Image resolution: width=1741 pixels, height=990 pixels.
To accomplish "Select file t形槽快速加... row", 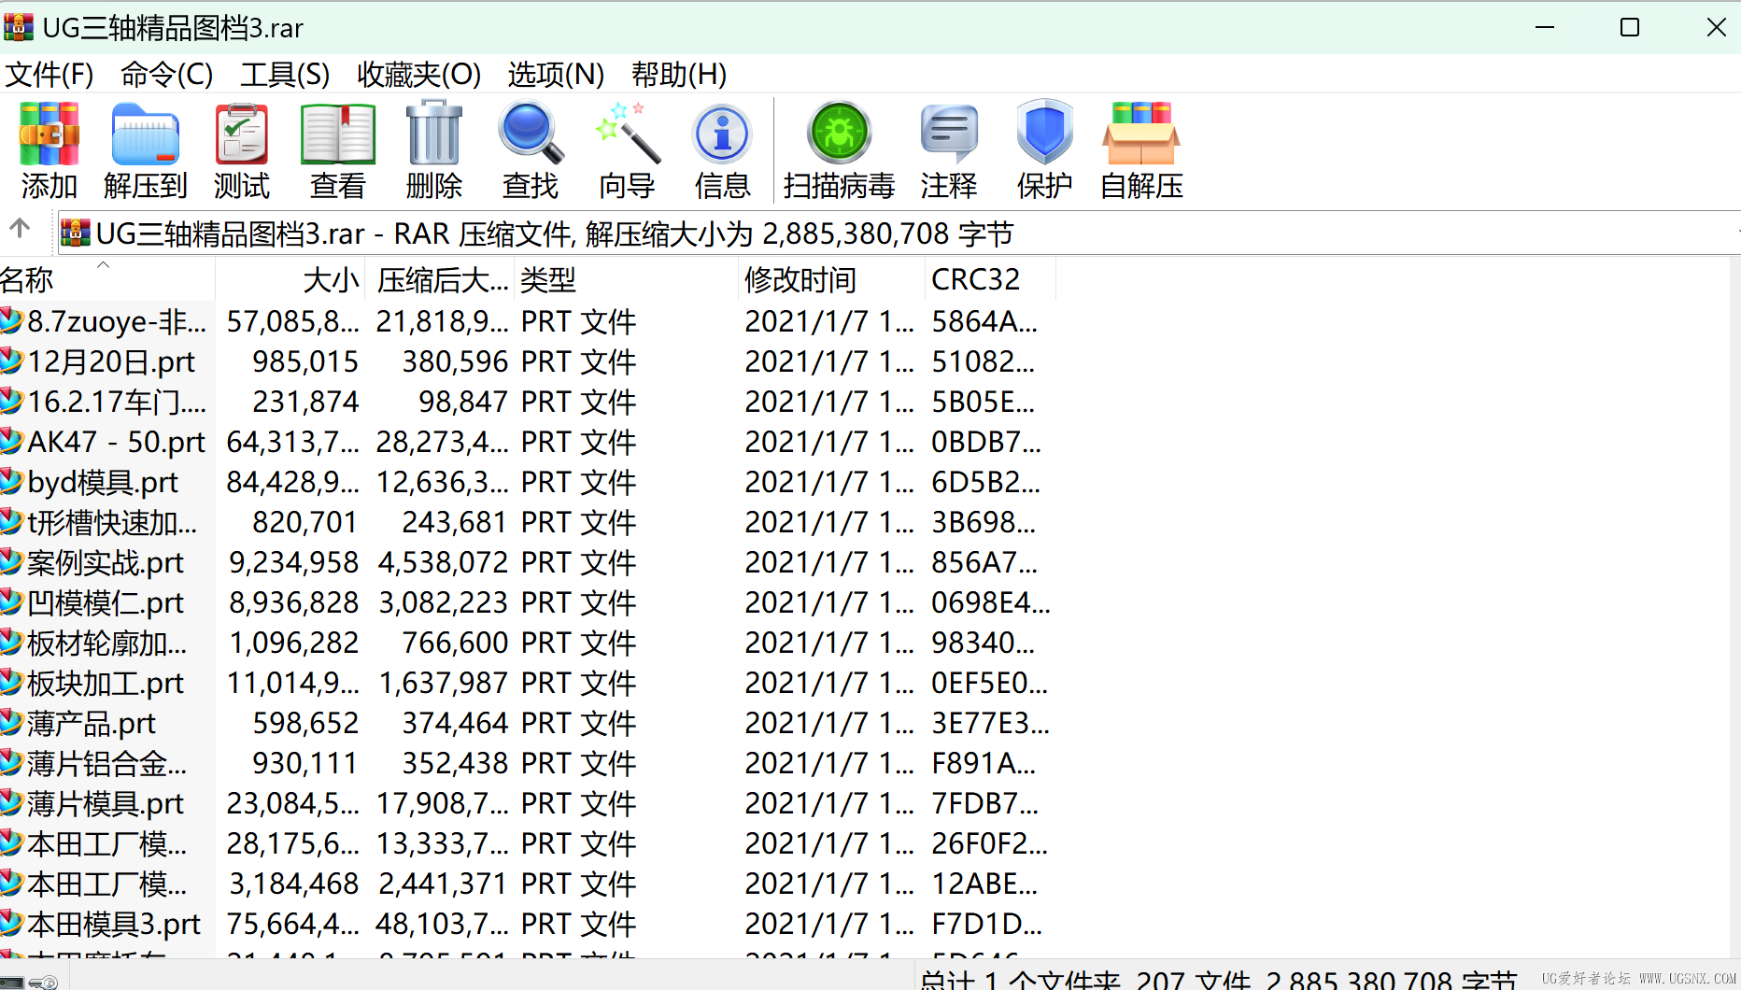I will point(528,522).
